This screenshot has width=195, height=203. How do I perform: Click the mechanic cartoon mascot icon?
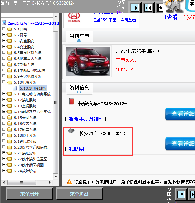tap(173, 6)
